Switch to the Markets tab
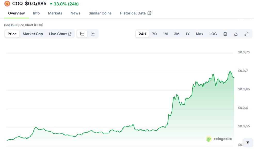 (55, 13)
